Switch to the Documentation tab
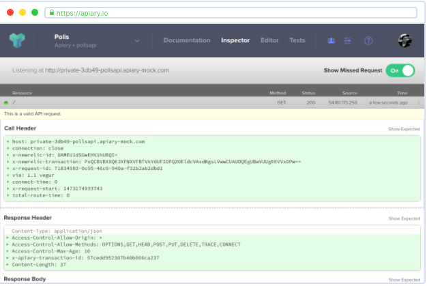 click(187, 40)
